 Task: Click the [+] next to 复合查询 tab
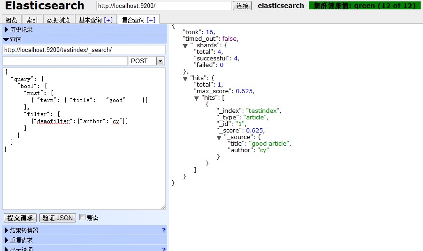[x=151, y=20]
